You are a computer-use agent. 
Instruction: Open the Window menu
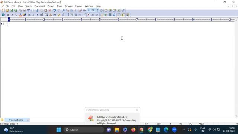(x=89, y=6)
